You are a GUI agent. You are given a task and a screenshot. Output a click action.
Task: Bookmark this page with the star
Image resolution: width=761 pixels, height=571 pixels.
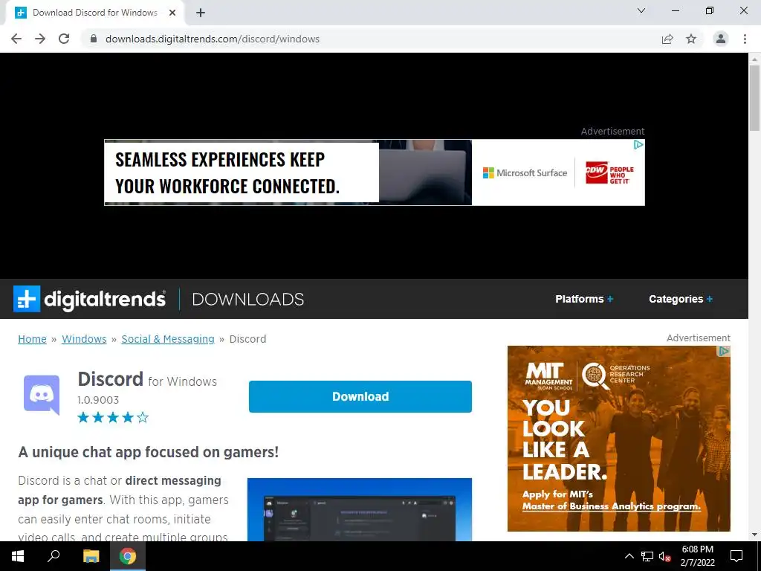[691, 39]
